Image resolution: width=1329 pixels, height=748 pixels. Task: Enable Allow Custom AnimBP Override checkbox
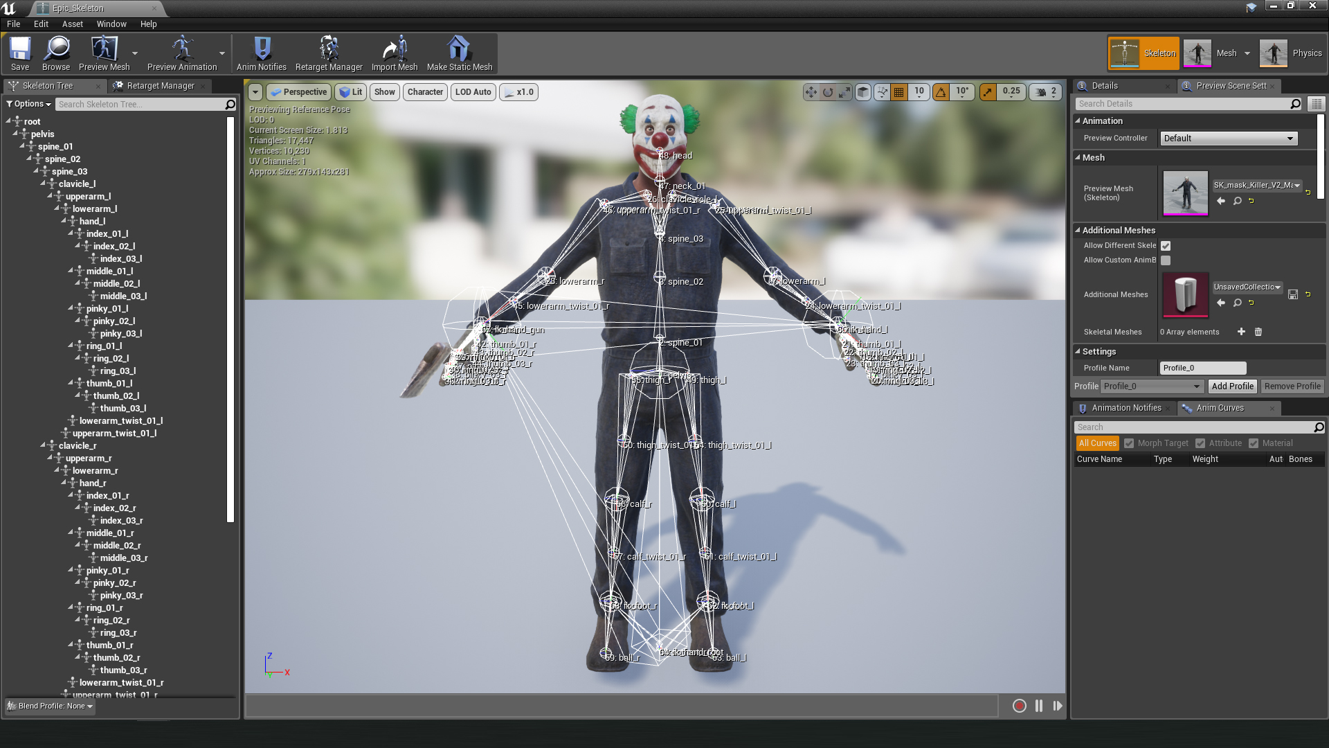click(x=1166, y=260)
